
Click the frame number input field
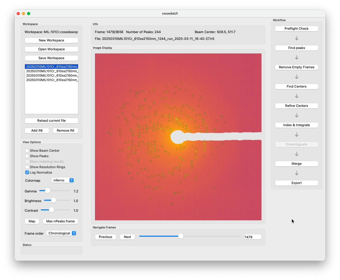[x=253, y=237]
